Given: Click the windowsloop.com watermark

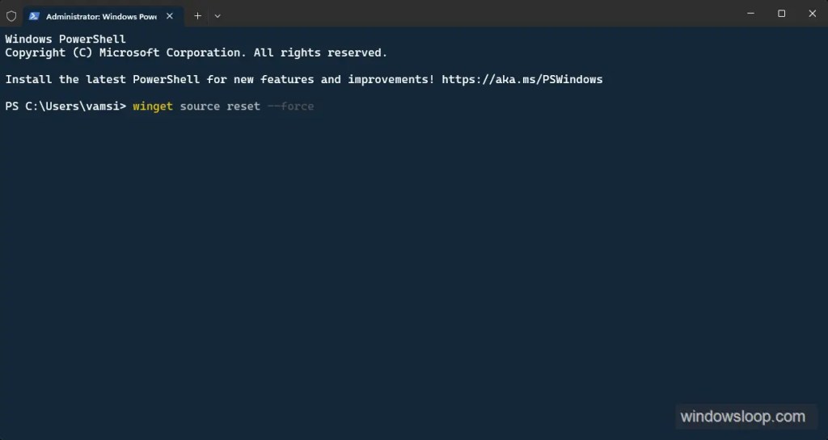Looking at the screenshot, I should [x=742, y=417].
